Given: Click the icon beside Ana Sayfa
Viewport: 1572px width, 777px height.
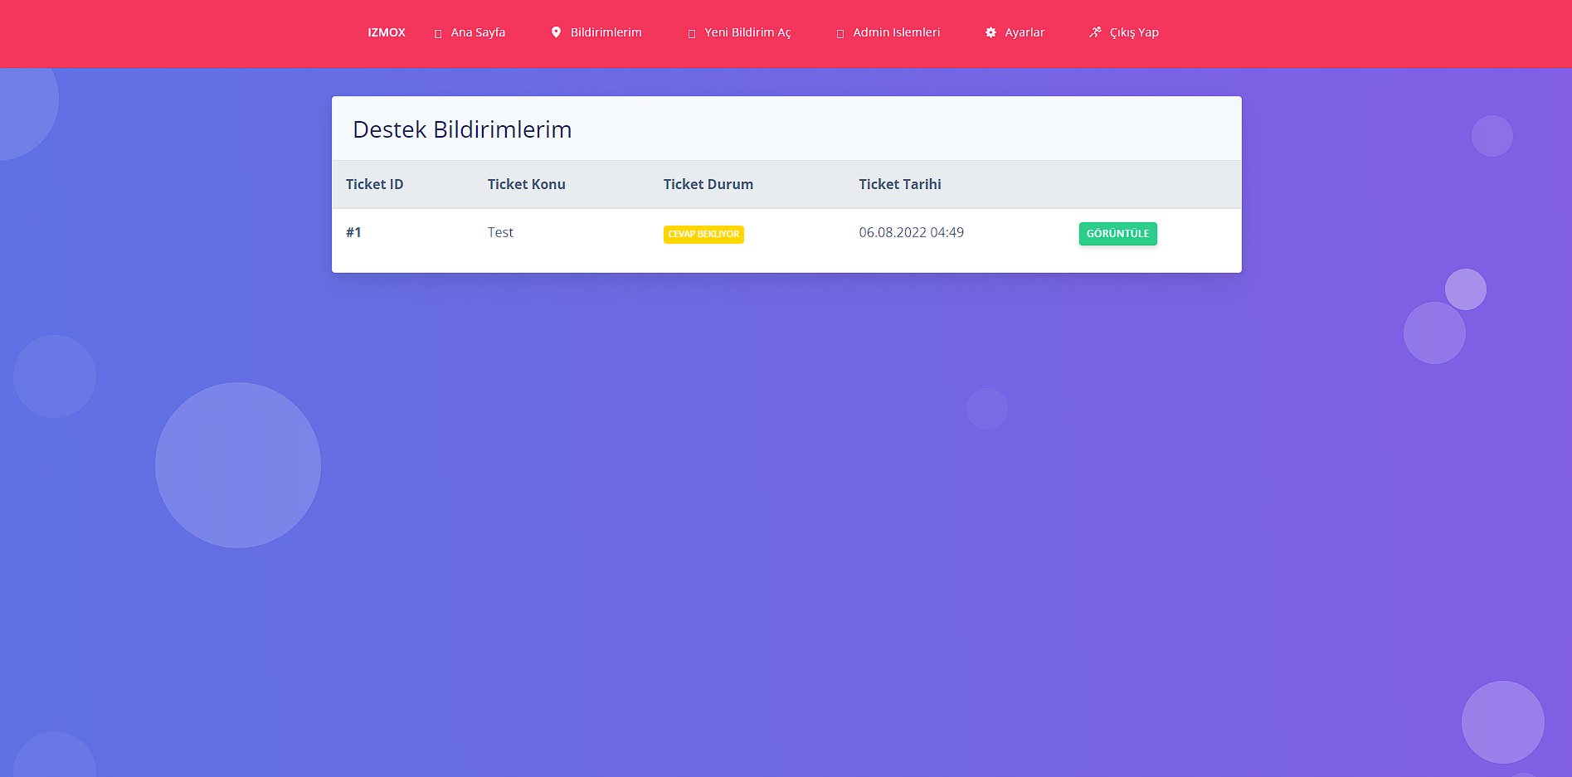Looking at the screenshot, I should pos(438,33).
